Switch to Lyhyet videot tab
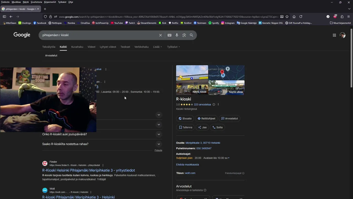The image size is (353, 199). click(x=108, y=47)
